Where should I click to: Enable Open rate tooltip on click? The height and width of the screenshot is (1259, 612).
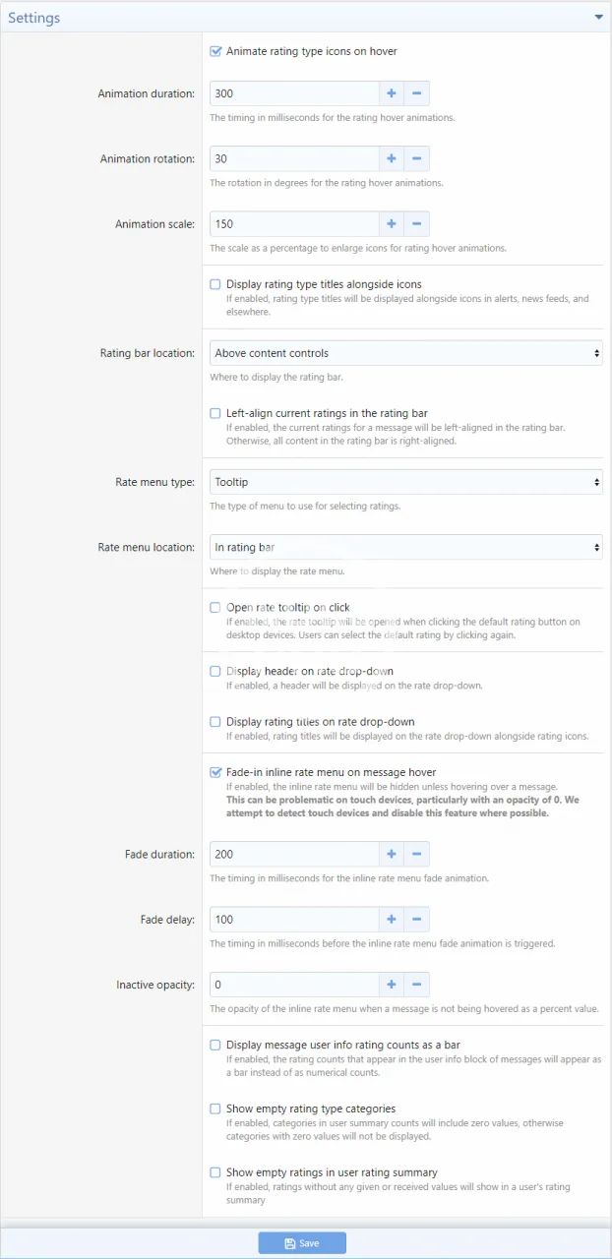(x=215, y=607)
